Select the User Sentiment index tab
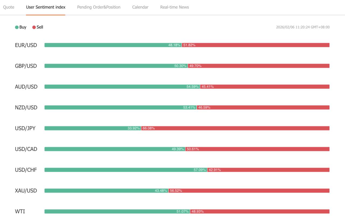This screenshot has height=224, width=345. (45, 7)
